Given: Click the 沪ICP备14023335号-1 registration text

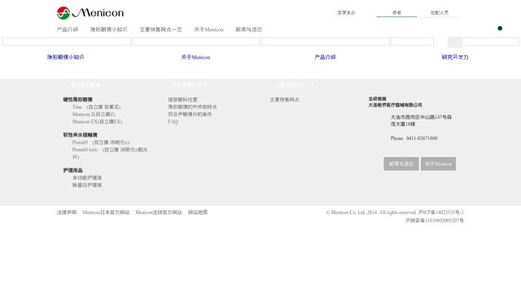Looking at the screenshot, I should pyautogui.click(x=441, y=212).
